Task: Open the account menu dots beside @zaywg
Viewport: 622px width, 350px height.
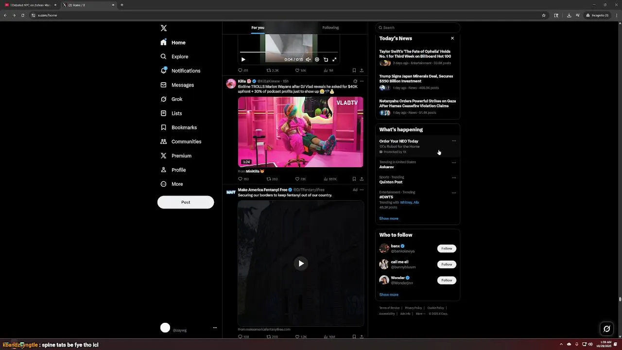Action: click(x=215, y=328)
